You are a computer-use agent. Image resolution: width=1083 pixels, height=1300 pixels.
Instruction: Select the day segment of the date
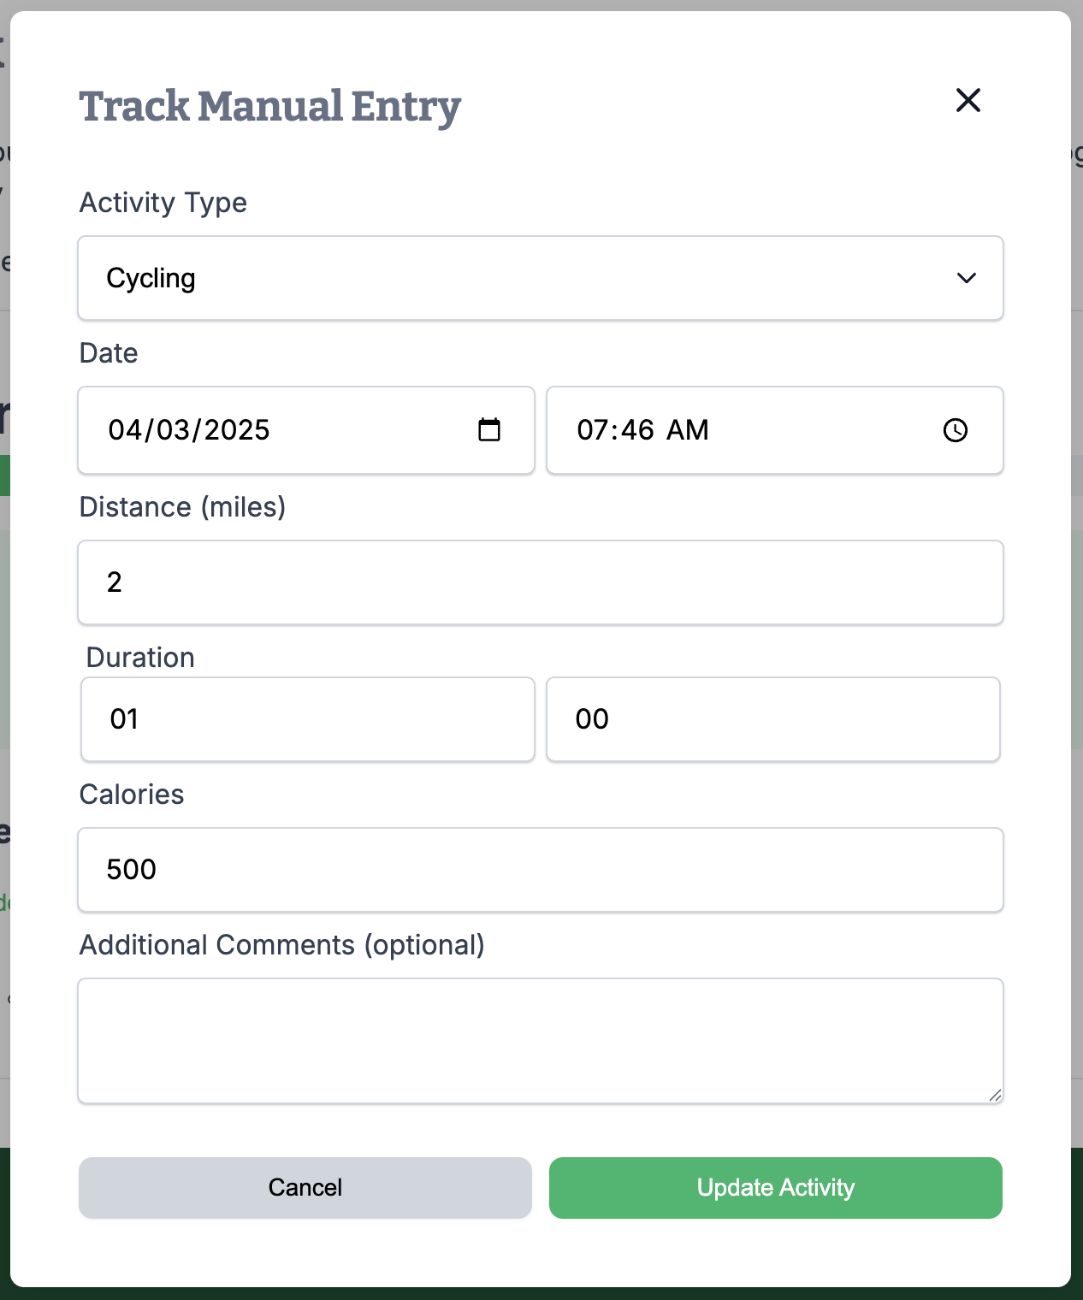click(172, 429)
